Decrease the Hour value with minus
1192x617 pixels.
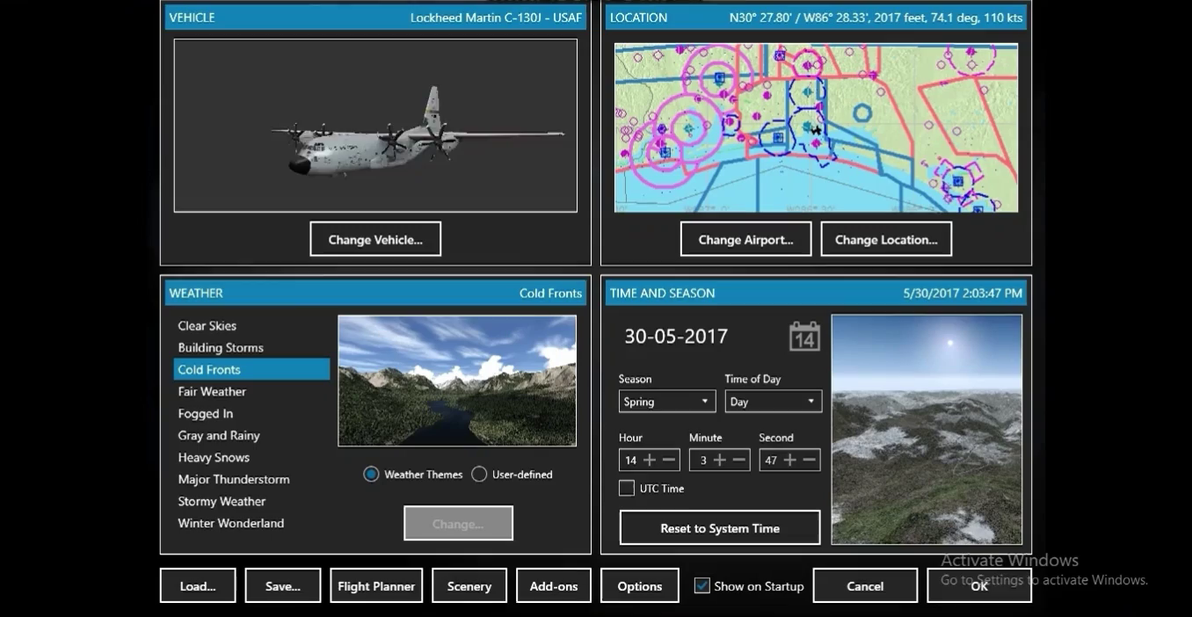click(x=669, y=461)
